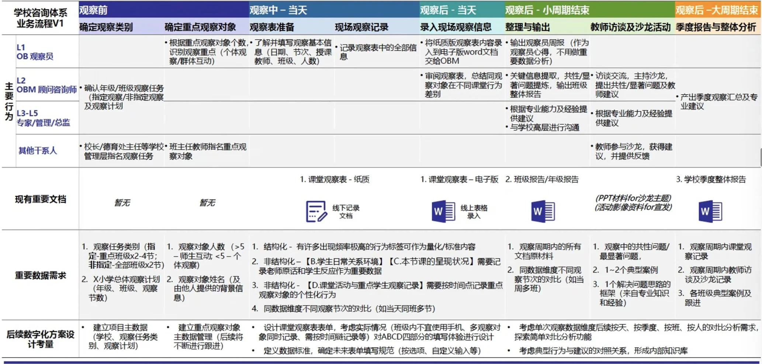Click the 学校咨询体系业务流程V1 title
This screenshot has height=364, width=762.
coord(40,18)
